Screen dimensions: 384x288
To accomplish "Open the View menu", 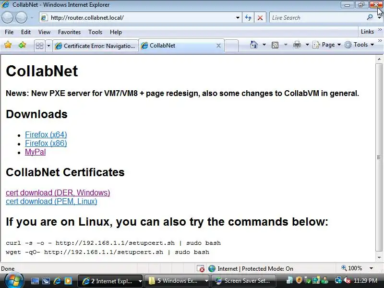I will pos(44,32).
